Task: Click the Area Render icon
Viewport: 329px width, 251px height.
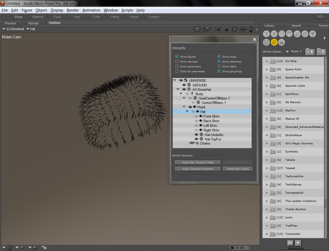Action: tap(206, 29)
